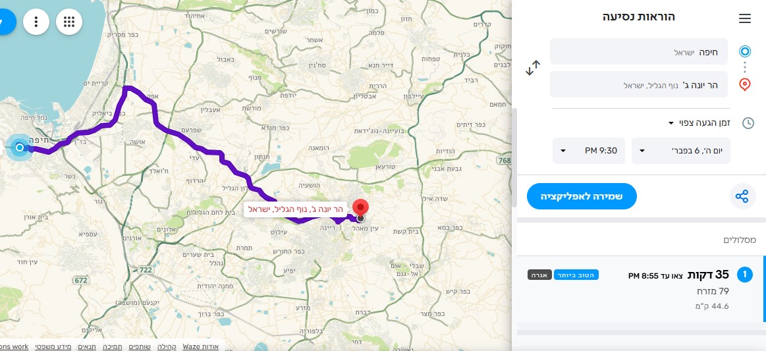Click the three-dot options icon on the map
The width and height of the screenshot is (766, 351).
pyautogui.click(x=36, y=22)
